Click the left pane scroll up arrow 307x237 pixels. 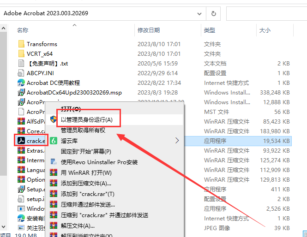(x=3, y=28)
